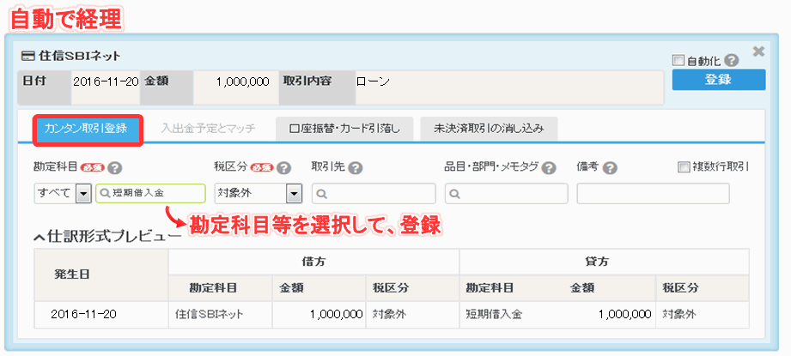Viewport: 791px width, 356px height.
Task: Click the card icon beside 住信SBIネット
Action: pyautogui.click(x=28, y=56)
